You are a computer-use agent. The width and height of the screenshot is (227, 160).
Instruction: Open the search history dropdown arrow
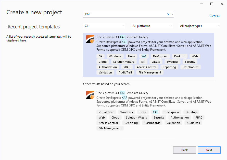(172, 14)
